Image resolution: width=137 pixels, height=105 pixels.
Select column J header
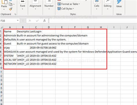coord(127,27)
